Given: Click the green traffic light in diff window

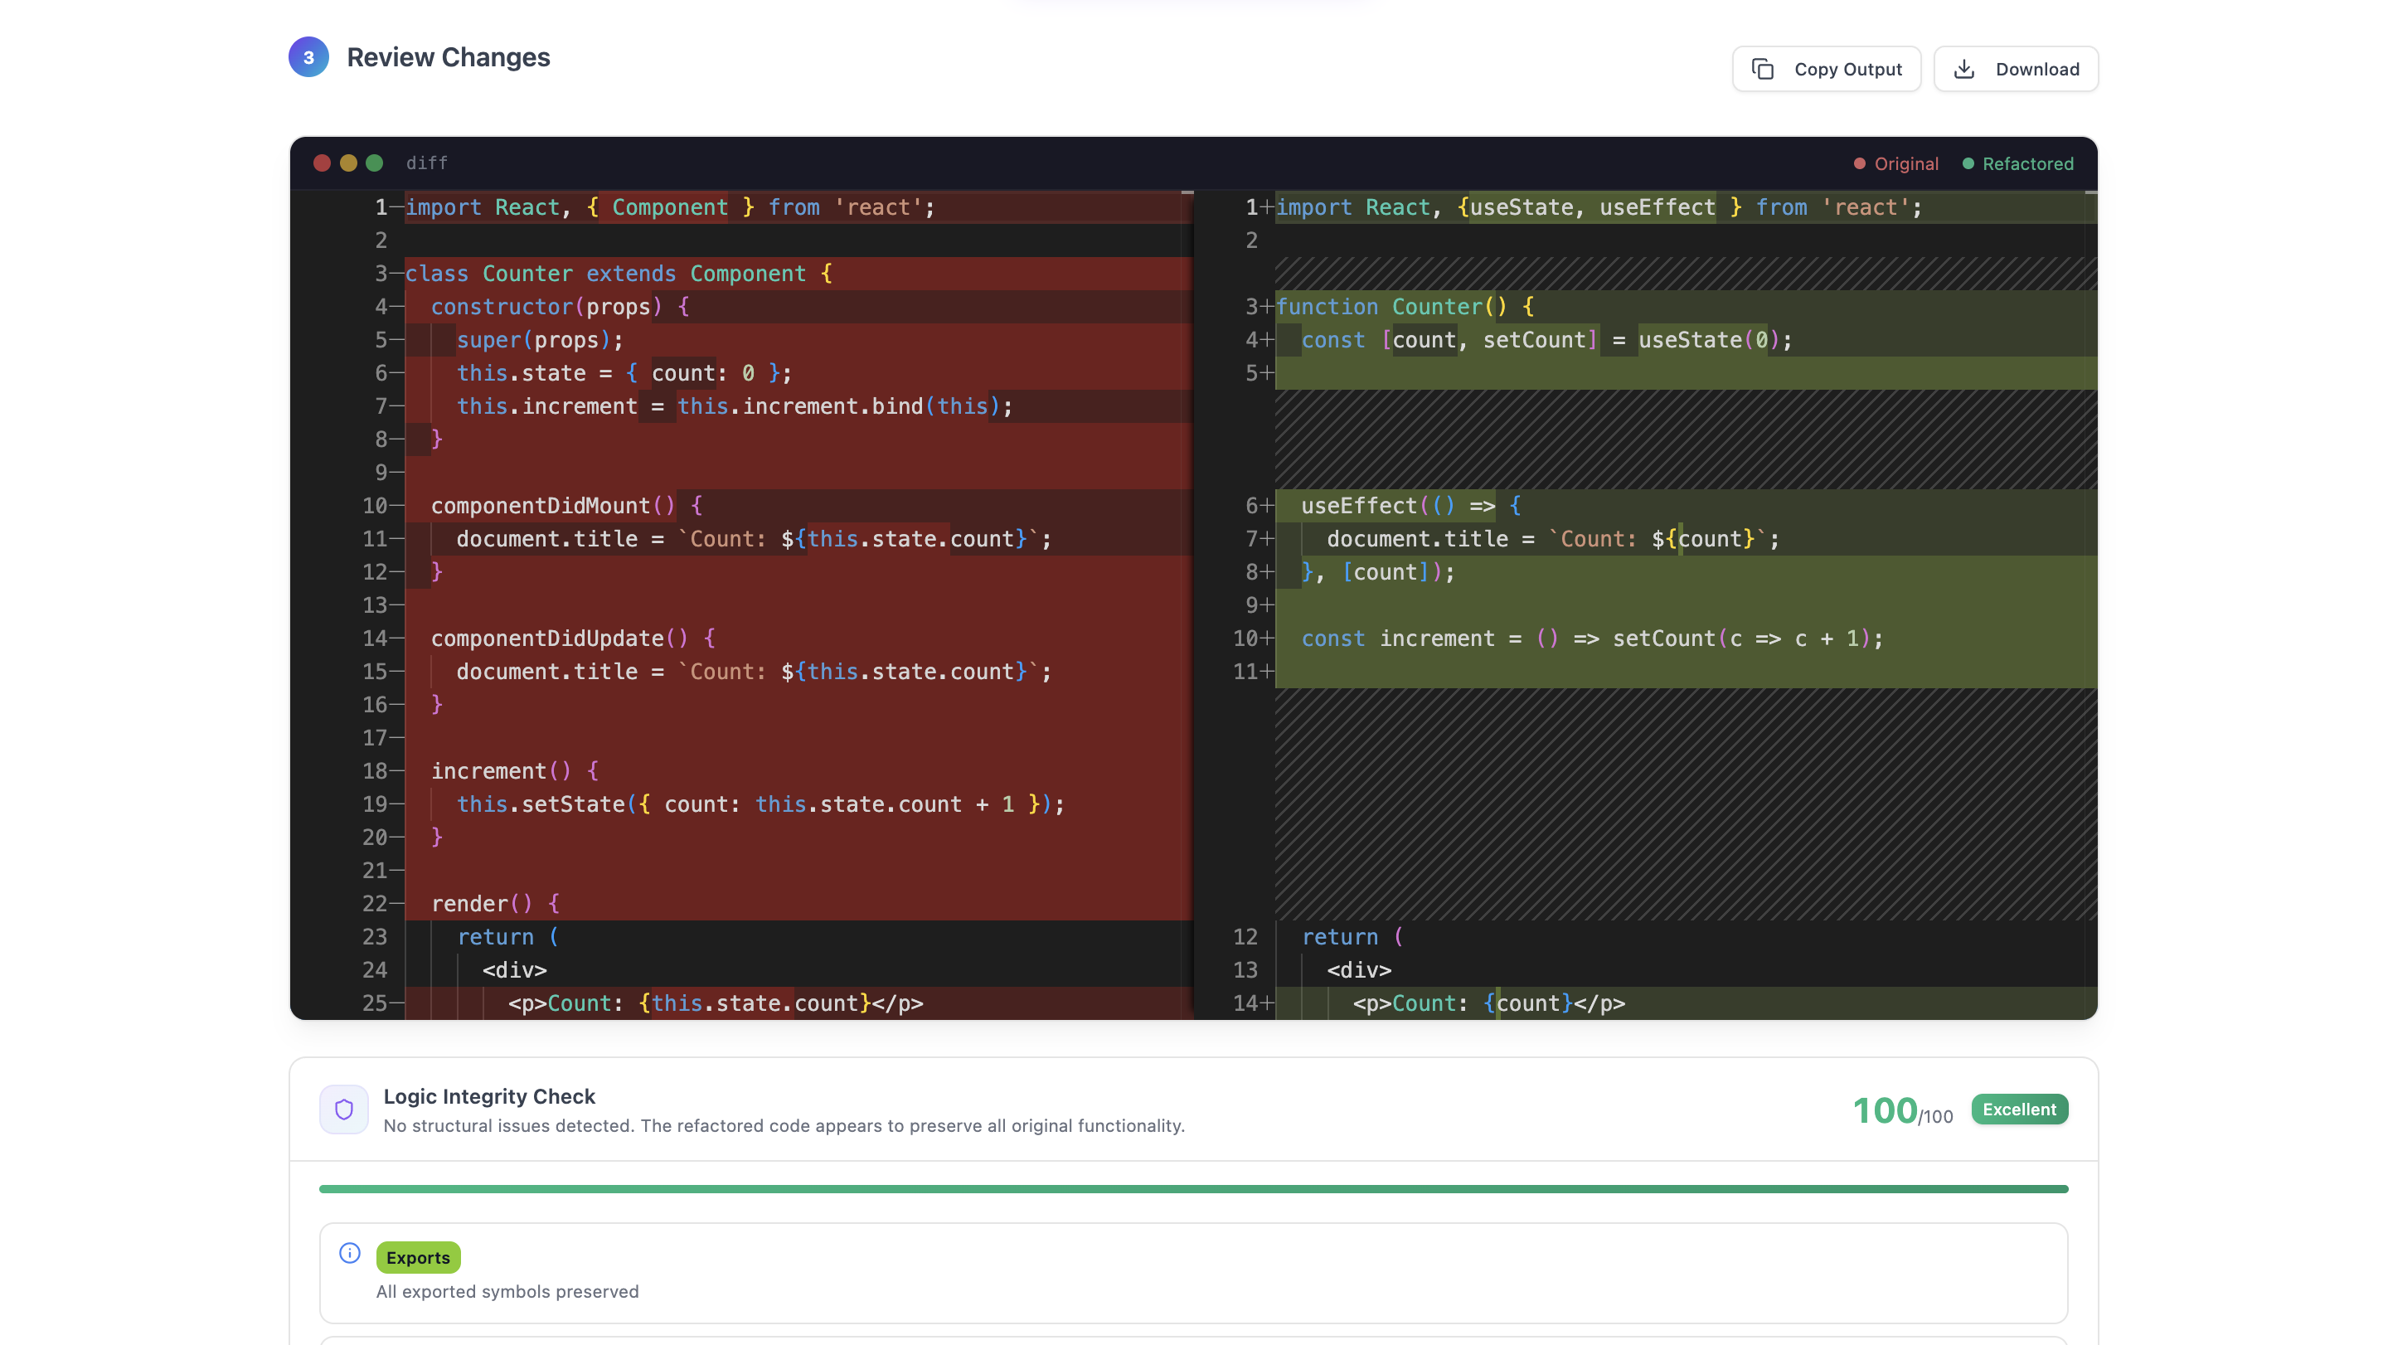Looking at the screenshot, I should (x=374, y=163).
